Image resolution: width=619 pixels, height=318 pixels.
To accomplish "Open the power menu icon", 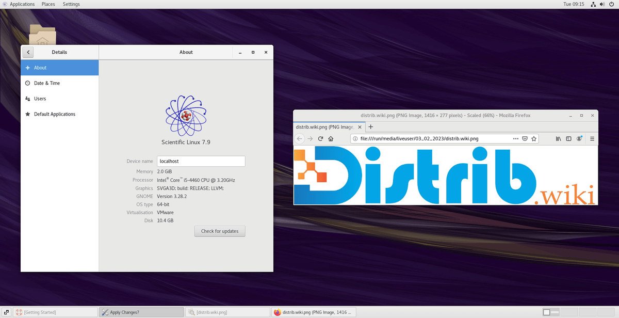I will point(612,4).
